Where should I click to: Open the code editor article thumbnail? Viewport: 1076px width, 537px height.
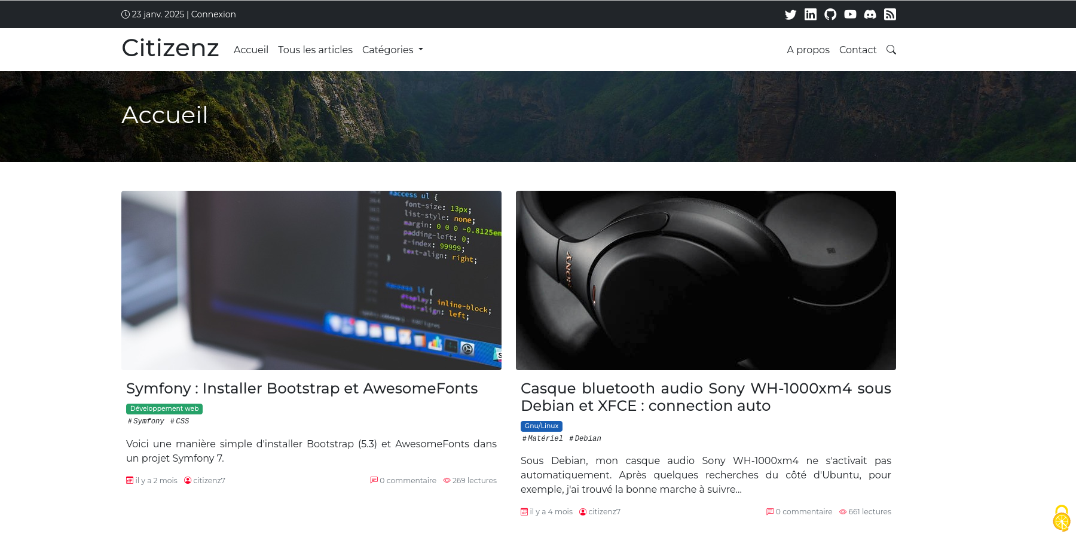tap(311, 280)
